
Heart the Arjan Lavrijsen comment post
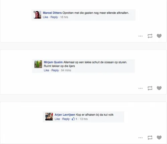point(159,137)
